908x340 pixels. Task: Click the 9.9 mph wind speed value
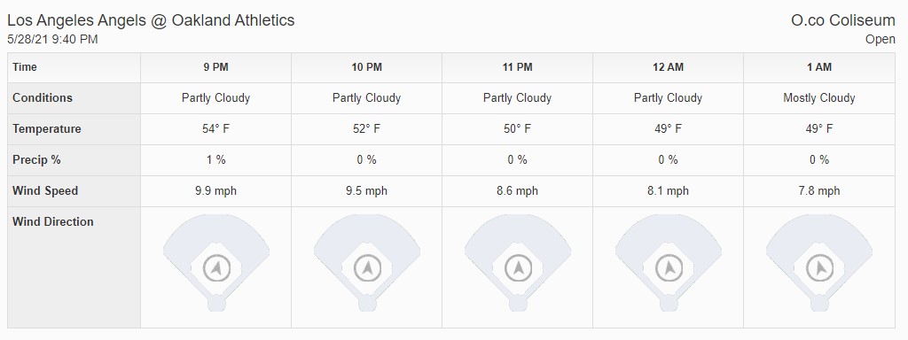tap(216, 191)
